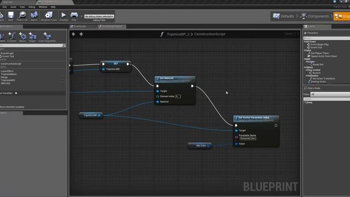Click the search options icon in My Blueprint
Screen dimensions: 350x197
tap(64, 45)
